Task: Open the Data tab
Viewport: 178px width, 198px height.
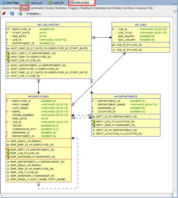Action: click(x=16, y=8)
